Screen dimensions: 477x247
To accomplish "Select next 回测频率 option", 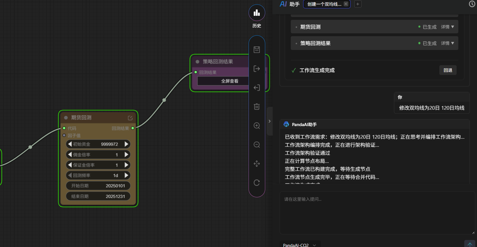I will tap(126, 175).
